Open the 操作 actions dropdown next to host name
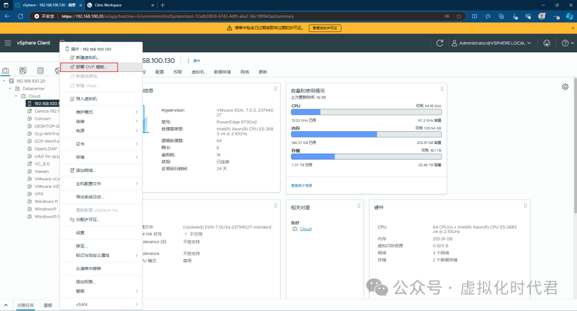The height and width of the screenshot is (311, 577). (193, 61)
